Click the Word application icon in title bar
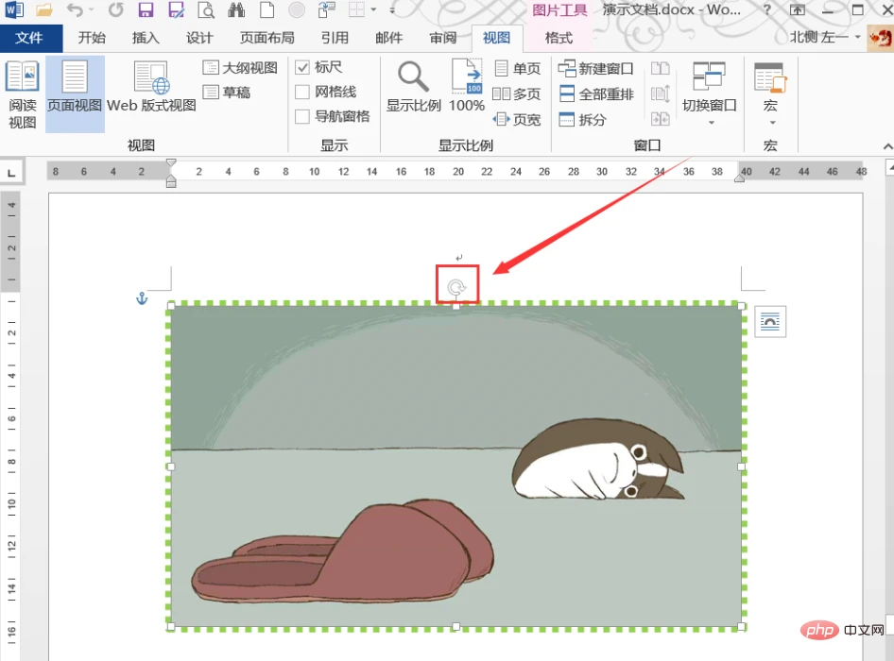Image resolution: width=894 pixels, height=661 pixels. [x=13, y=9]
